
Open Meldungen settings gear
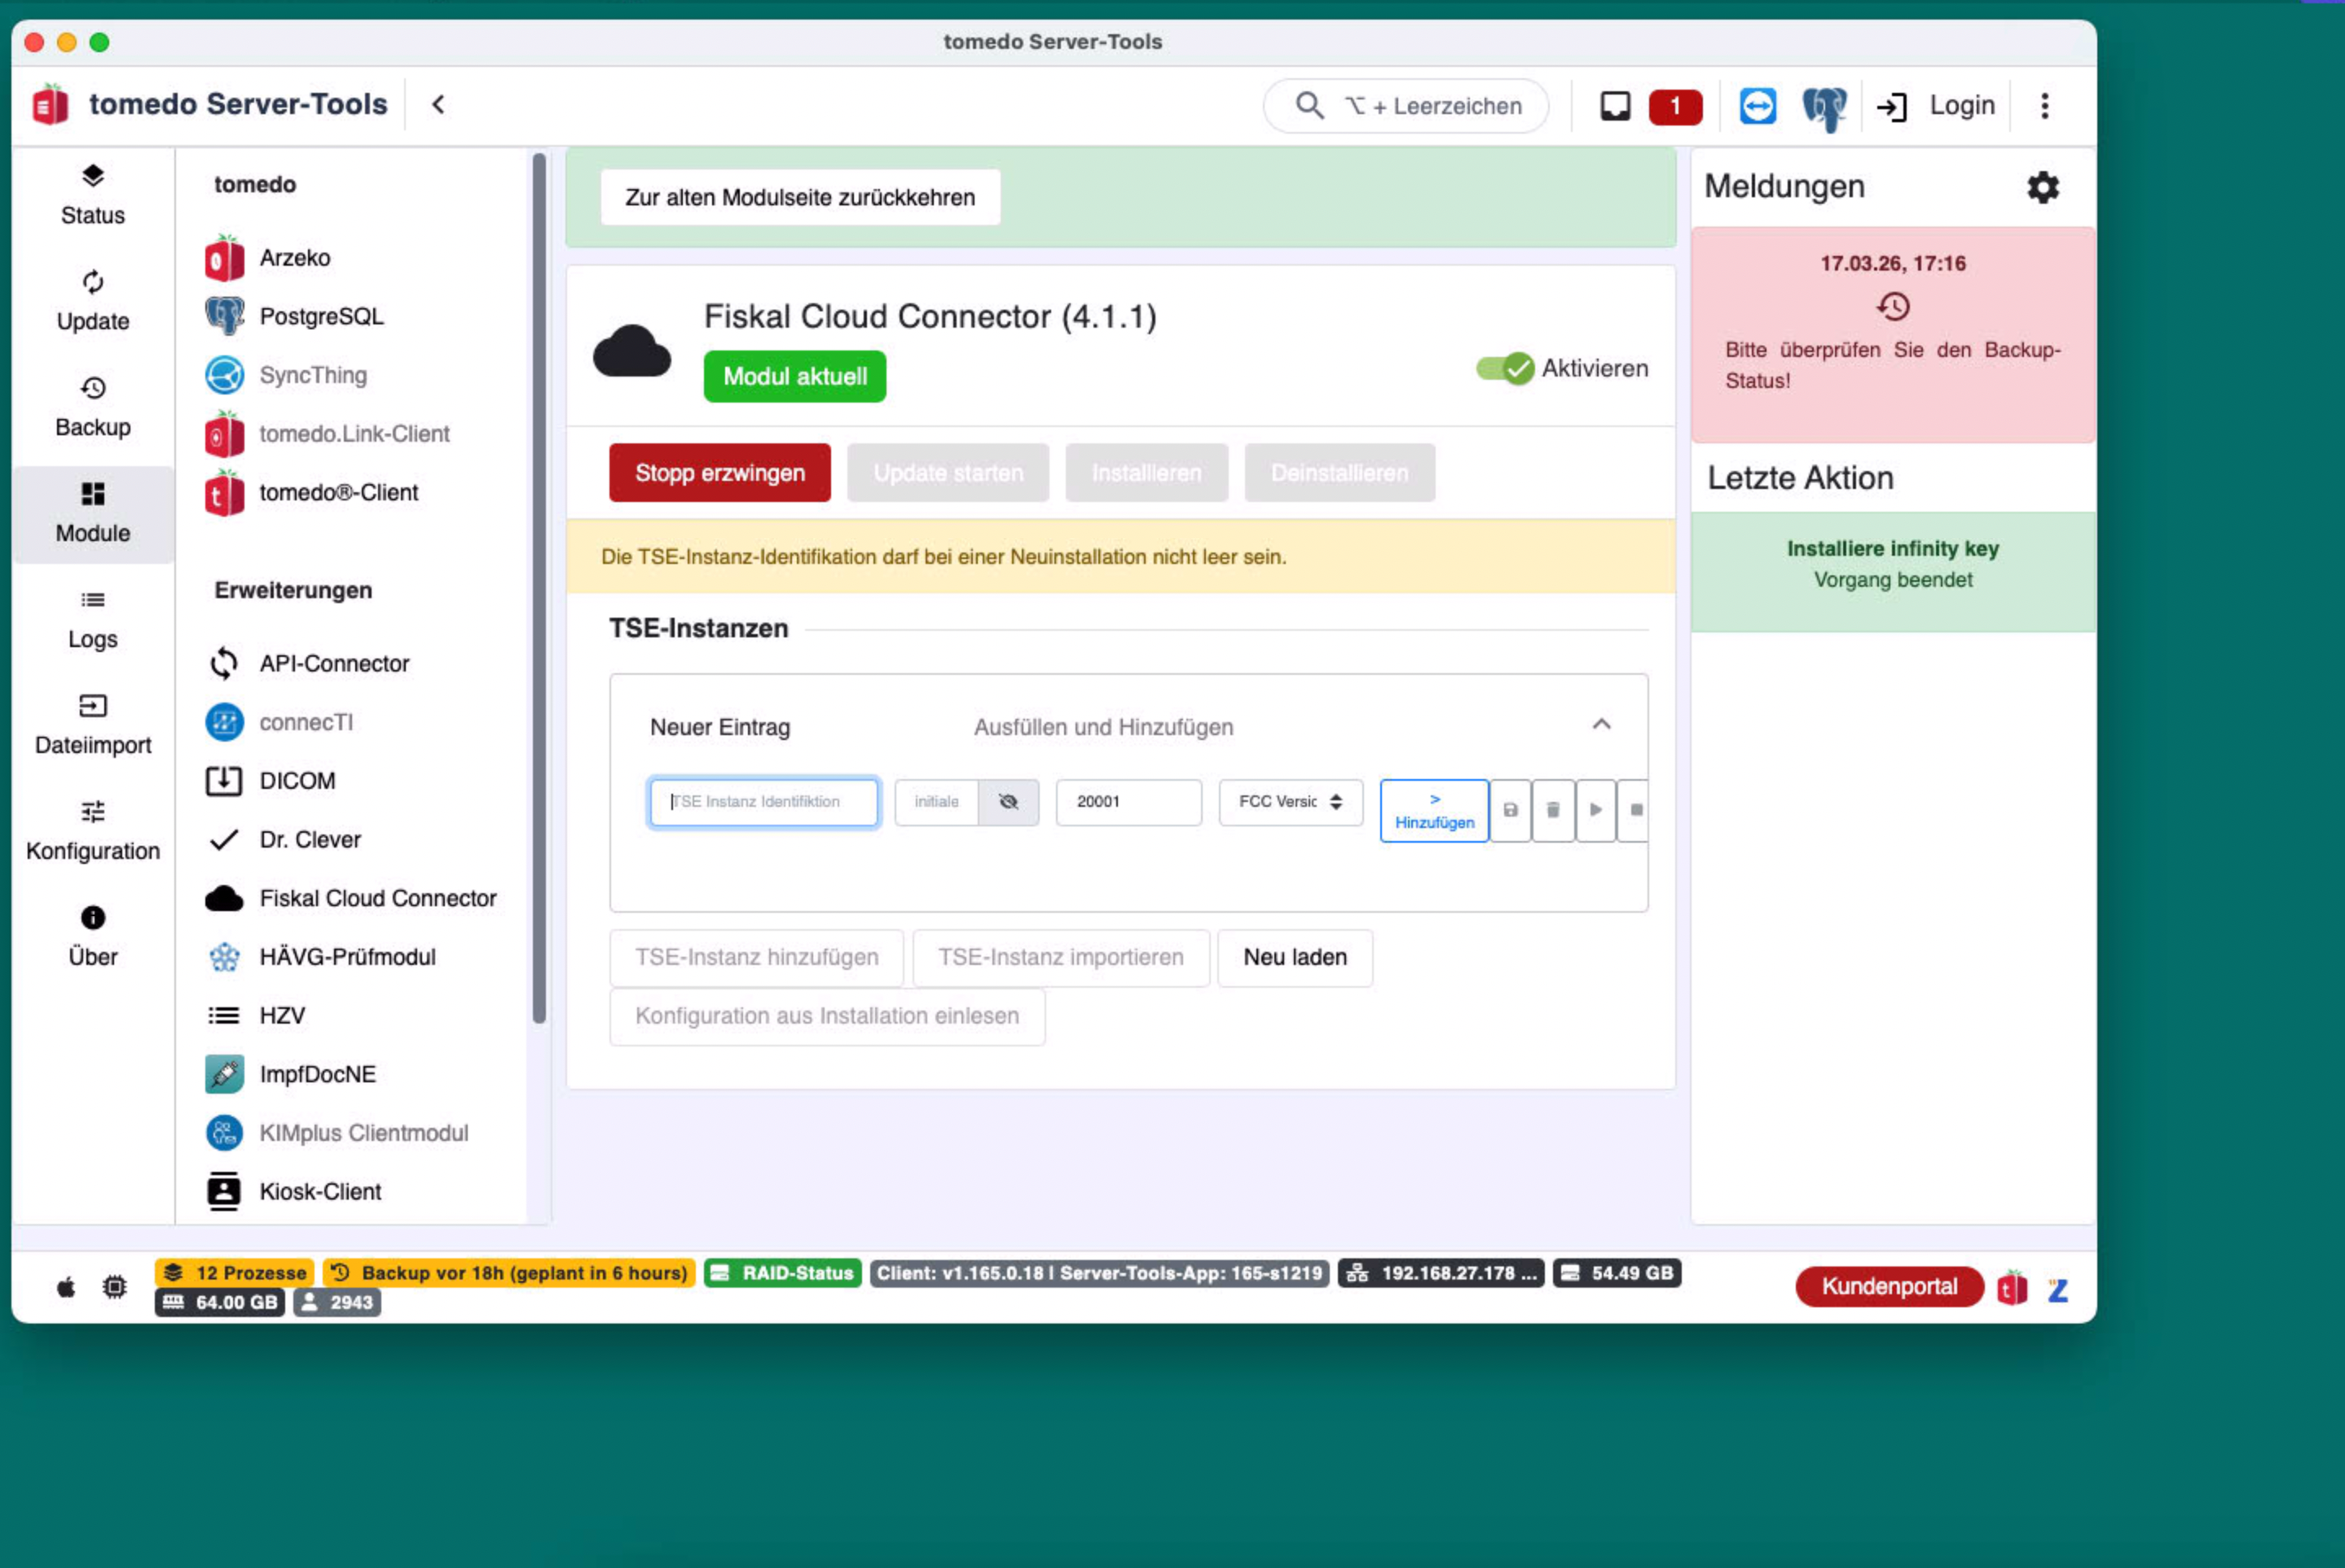(x=2044, y=187)
